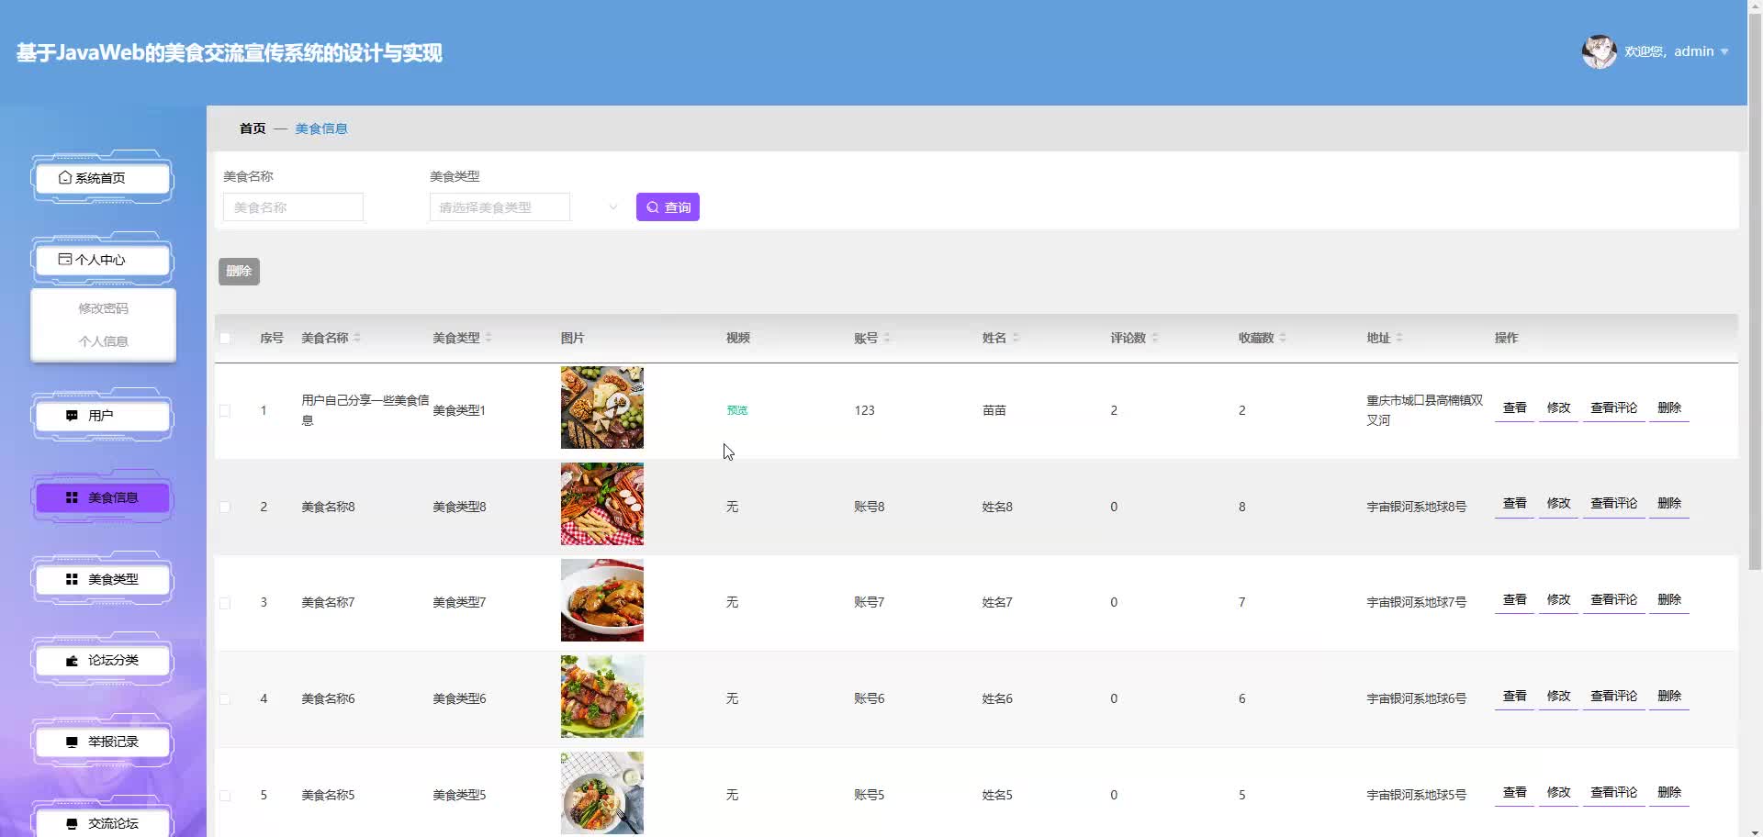The height and width of the screenshot is (837, 1763).
Task: Select 美食信息 in the sidebar
Action: click(102, 497)
